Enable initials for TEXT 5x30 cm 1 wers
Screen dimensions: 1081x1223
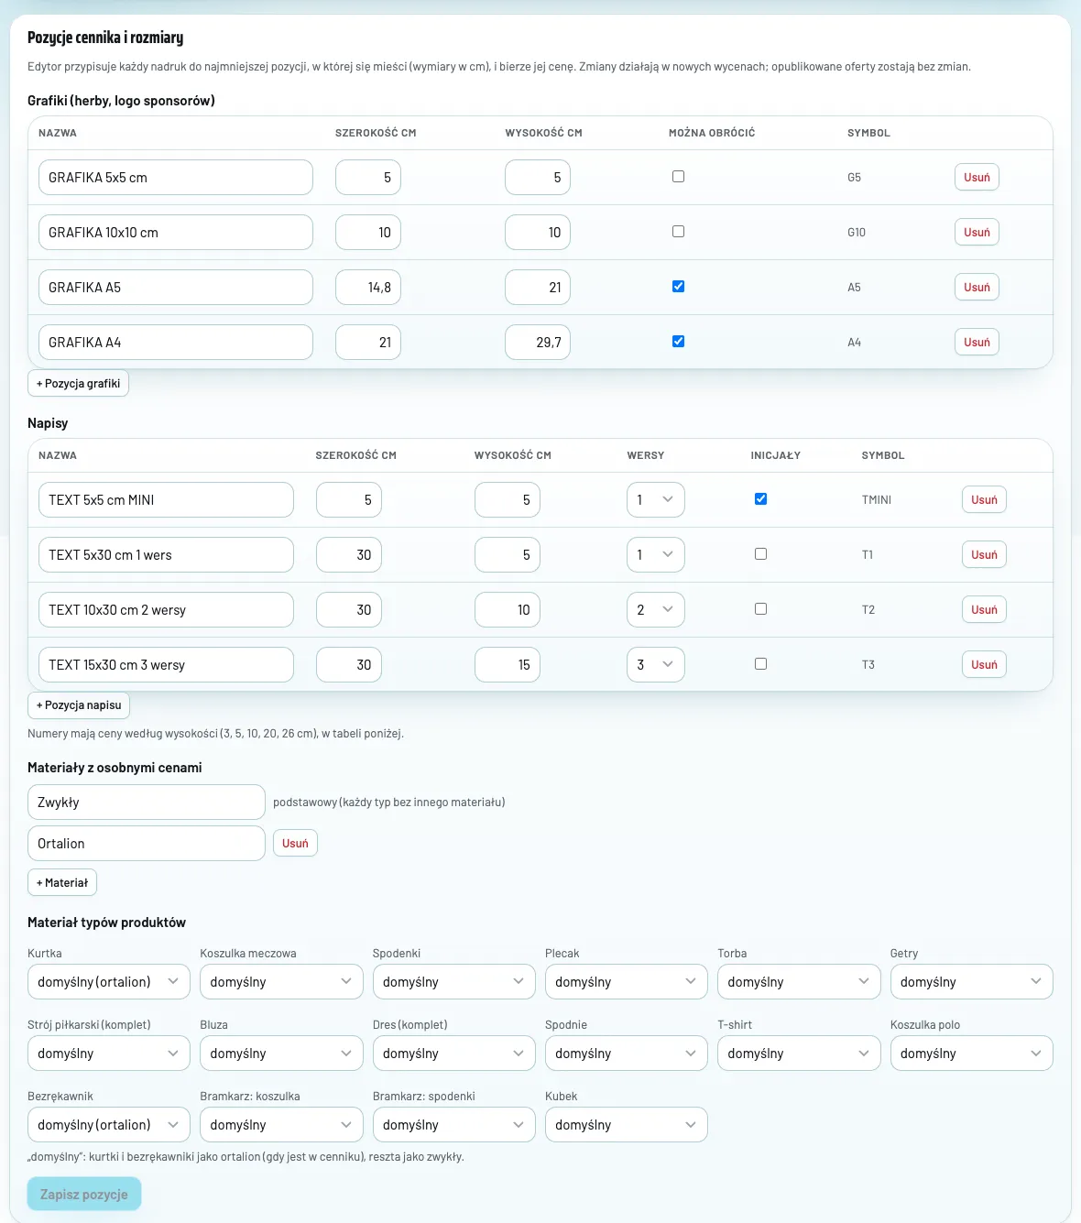[x=760, y=554]
